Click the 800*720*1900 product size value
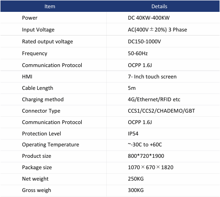Screen dimensions: 220x197 tap(146, 156)
